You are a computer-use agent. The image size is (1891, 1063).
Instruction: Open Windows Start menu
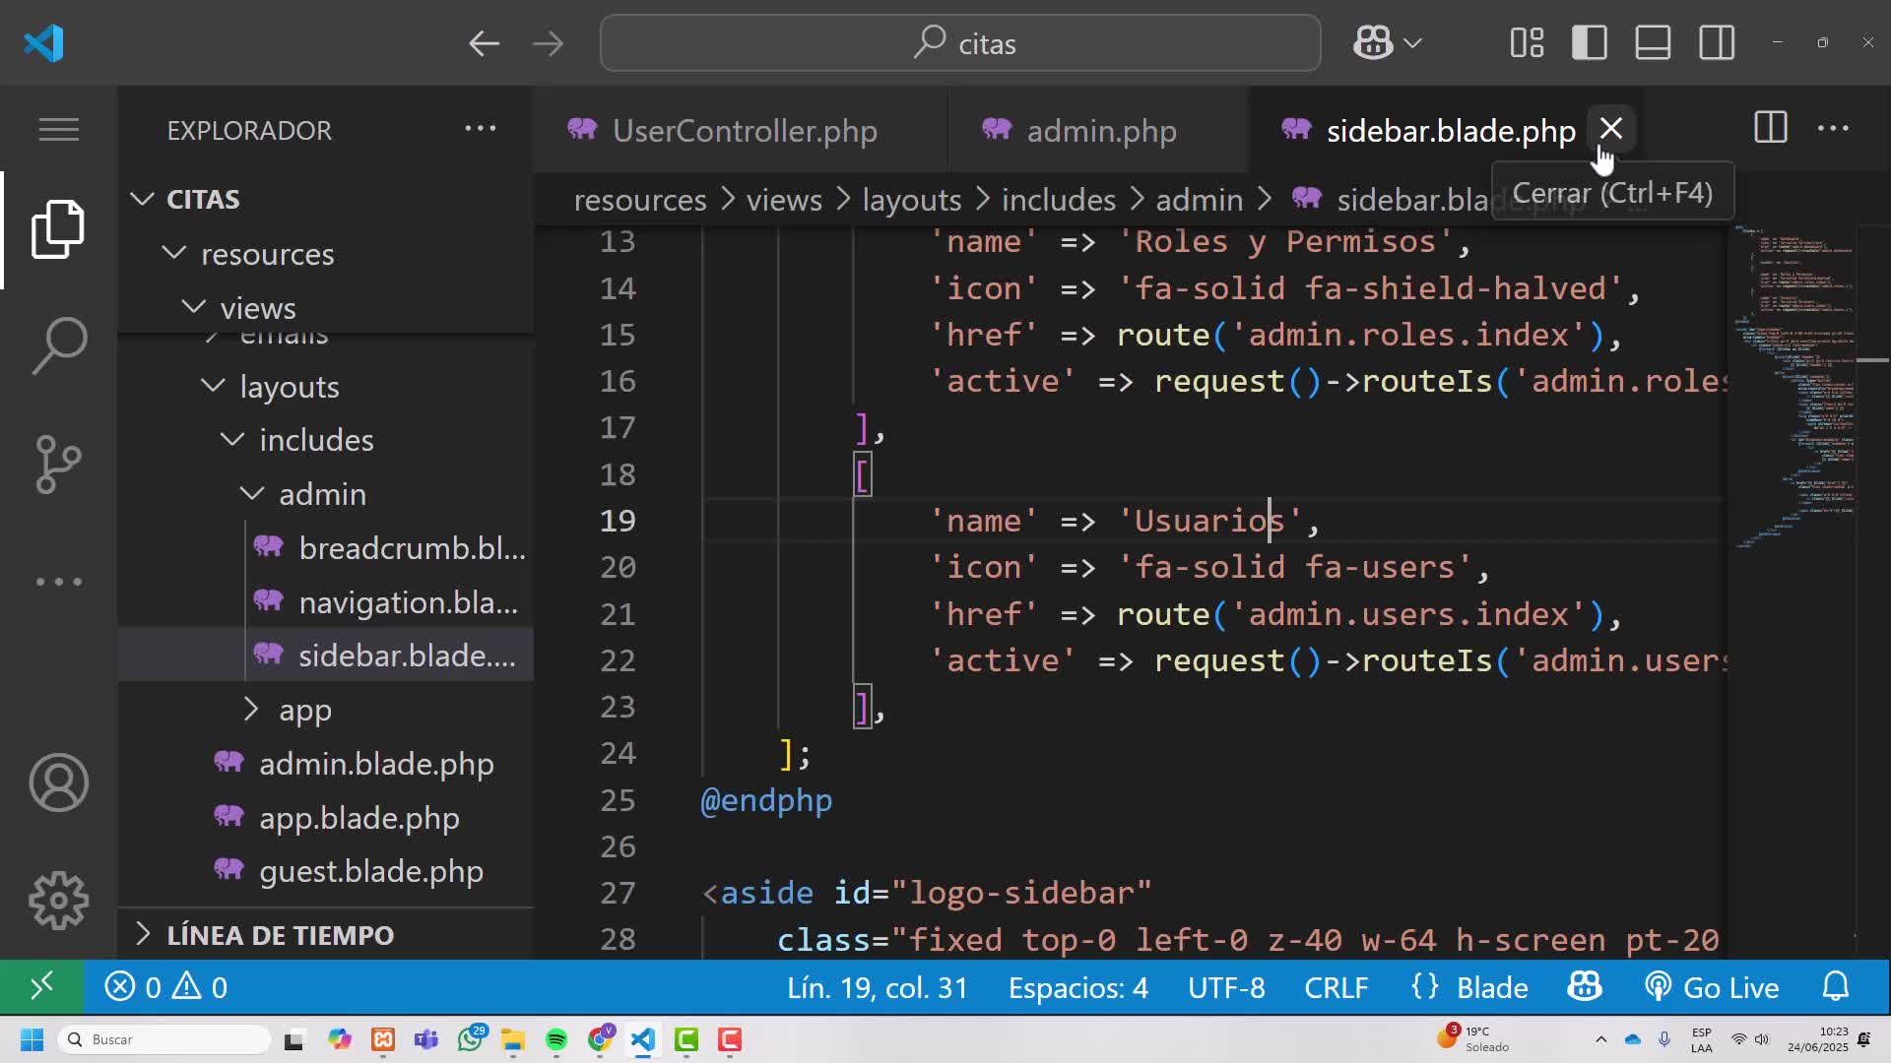(x=32, y=1039)
